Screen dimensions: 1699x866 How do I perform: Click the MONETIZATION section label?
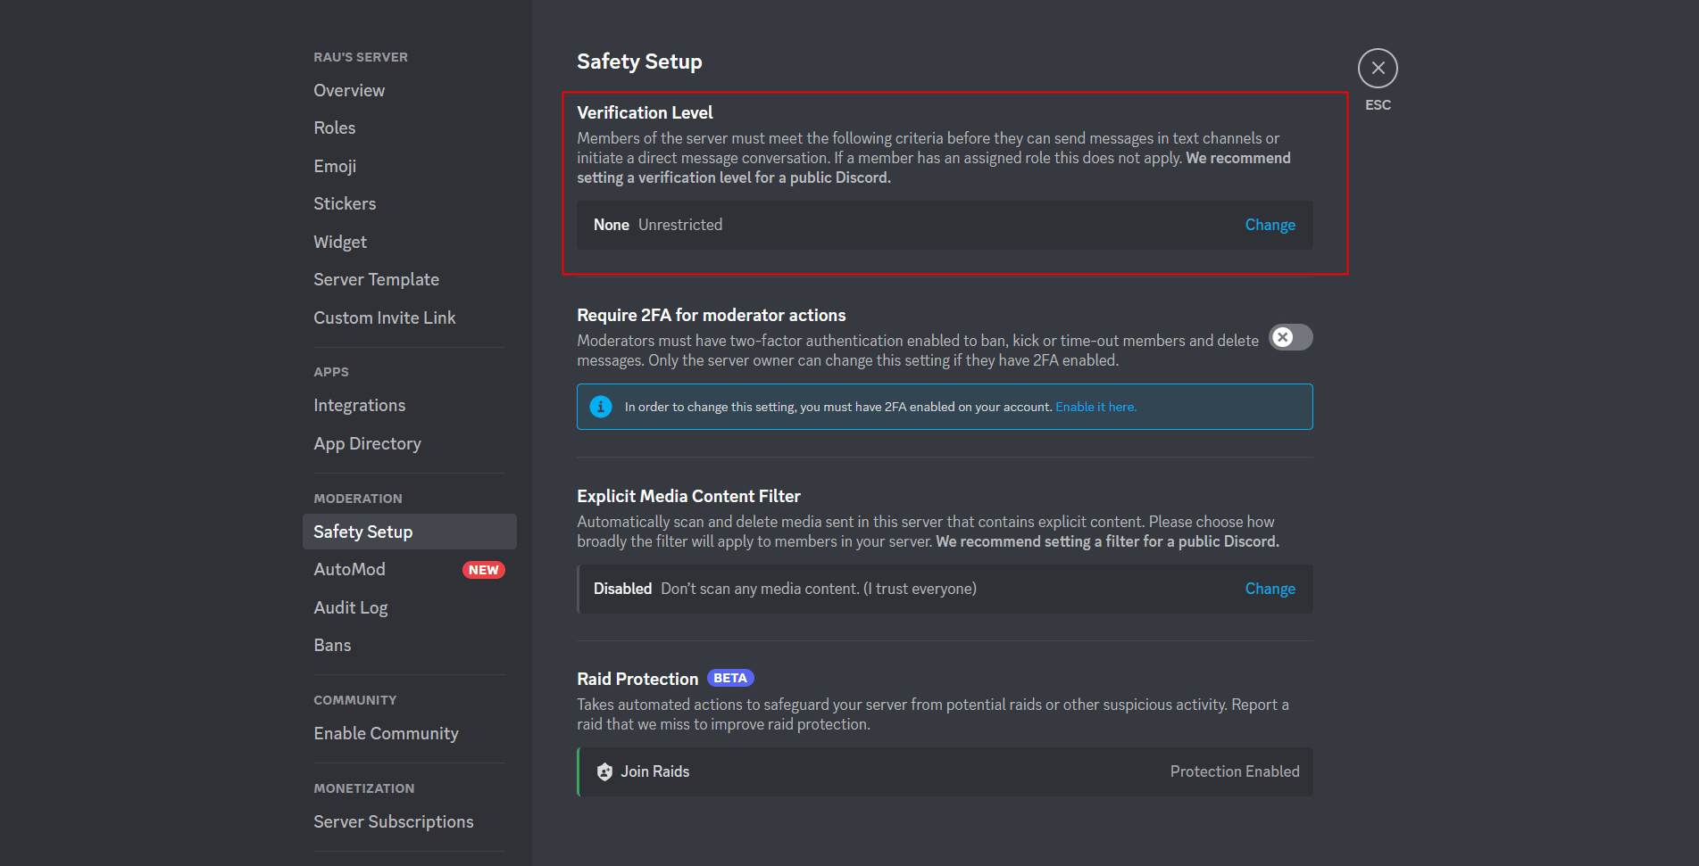[x=364, y=788]
